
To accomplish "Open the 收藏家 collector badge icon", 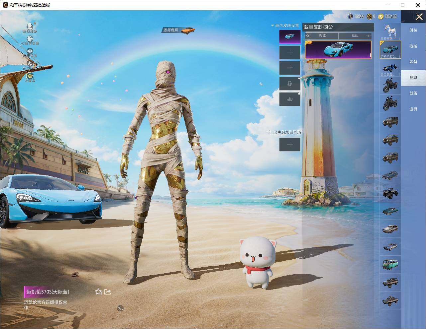I will [x=30, y=76].
